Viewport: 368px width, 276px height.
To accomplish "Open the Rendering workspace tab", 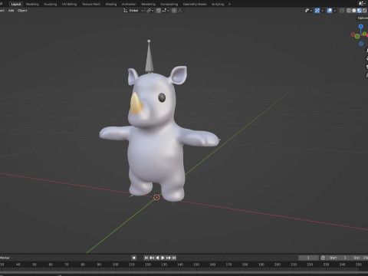I will [x=148, y=4].
